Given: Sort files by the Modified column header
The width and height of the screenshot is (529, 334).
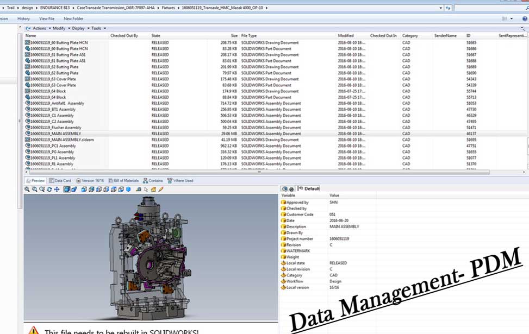Looking at the screenshot, I should point(346,36).
